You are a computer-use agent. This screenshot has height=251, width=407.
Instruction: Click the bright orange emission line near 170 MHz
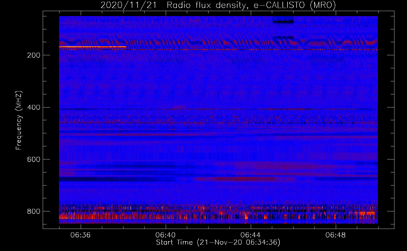pyautogui.click(x=93, y=47)
